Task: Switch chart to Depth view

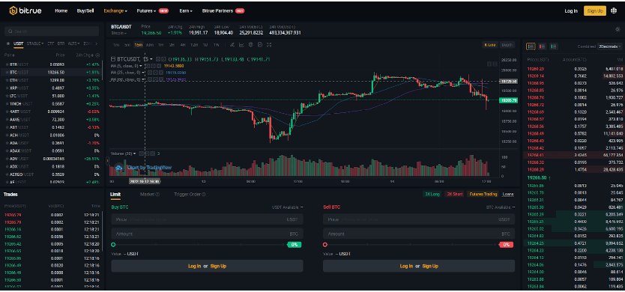Action: 507,45
